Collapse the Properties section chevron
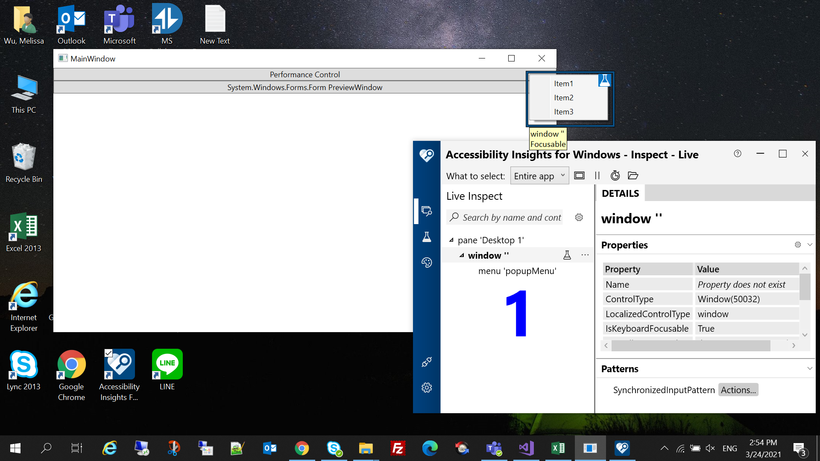The width and height of the screenshot is (820, 461). pos(809,245)
